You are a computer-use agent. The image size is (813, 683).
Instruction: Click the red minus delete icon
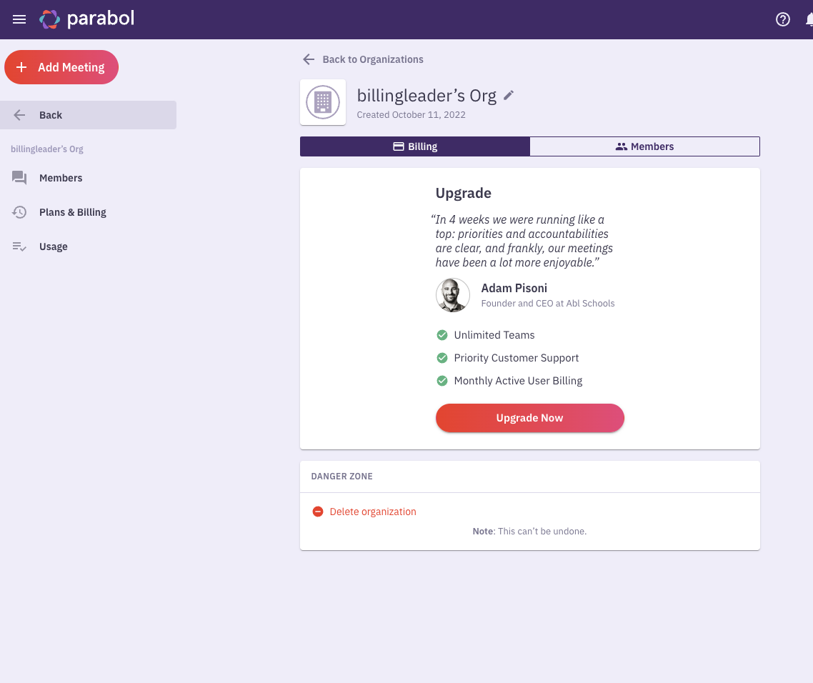coord(317,511)
